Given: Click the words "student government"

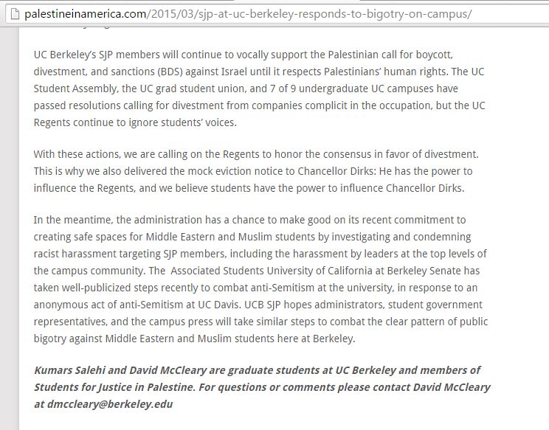Looking at the screenshot, I should click(449, 305).
